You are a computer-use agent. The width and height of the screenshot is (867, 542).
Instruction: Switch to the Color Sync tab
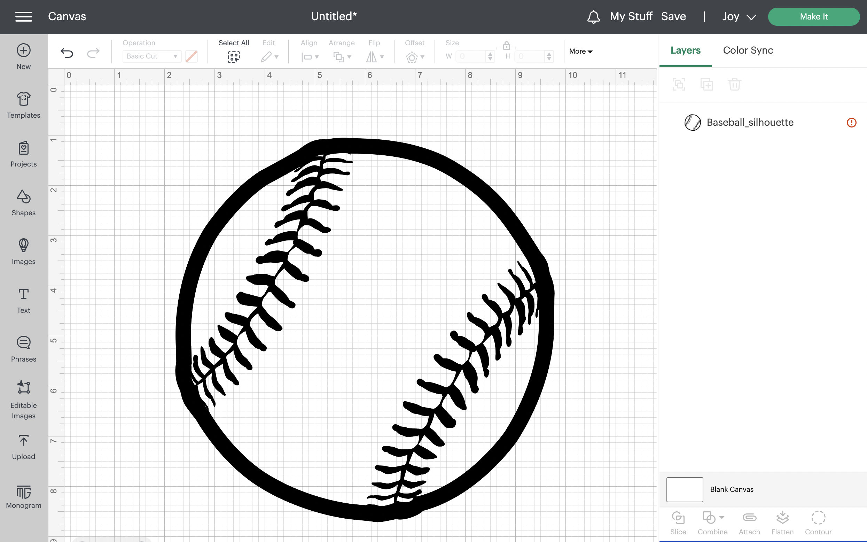[x=747, y=50]
